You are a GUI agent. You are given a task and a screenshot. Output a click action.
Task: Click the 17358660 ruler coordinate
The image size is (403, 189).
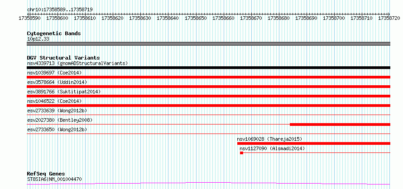(x=223, y=18)
